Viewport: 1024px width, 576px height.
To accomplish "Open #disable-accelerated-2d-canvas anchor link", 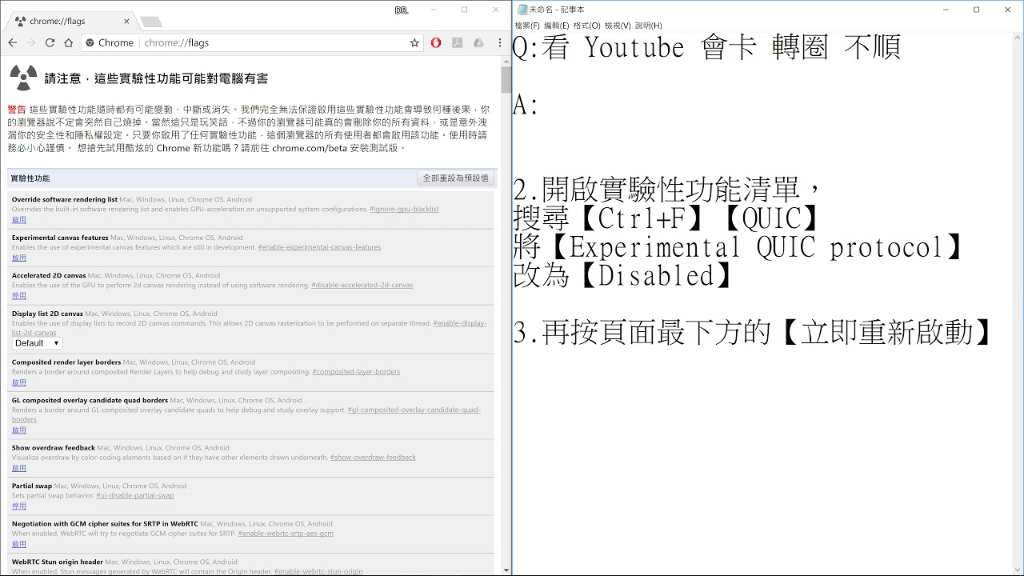I will (x=362, y=285).
